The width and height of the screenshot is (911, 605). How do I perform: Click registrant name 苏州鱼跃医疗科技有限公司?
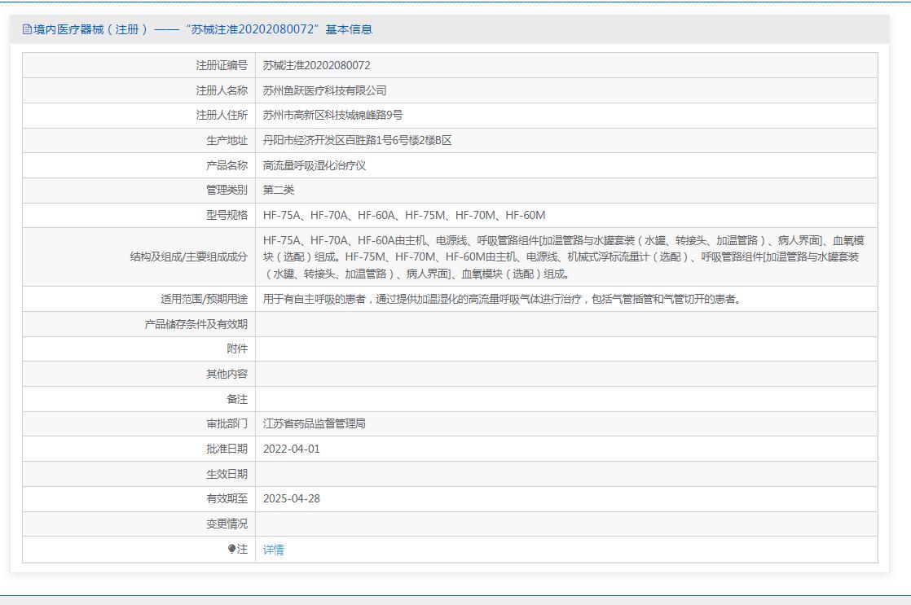pyautogui.click(x=324, y=90)
